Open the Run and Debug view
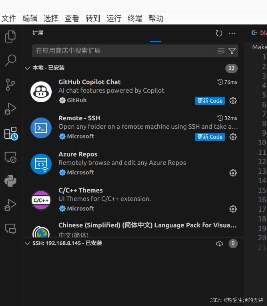 (x=10, y=109)
